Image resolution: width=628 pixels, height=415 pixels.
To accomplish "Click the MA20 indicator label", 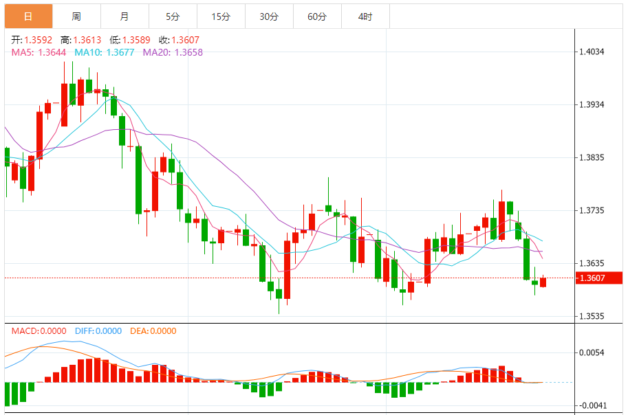I will click(x=173, y=52).
